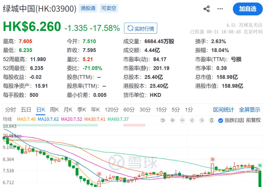Switch to the 60分 chart tab
267x187 pixels.
(x=129, y=110)
